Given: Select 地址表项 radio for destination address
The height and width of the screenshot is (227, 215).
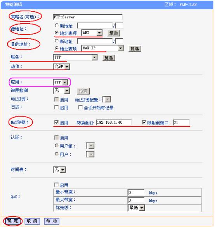Looking at the screenshot, I should coord(57,48).
